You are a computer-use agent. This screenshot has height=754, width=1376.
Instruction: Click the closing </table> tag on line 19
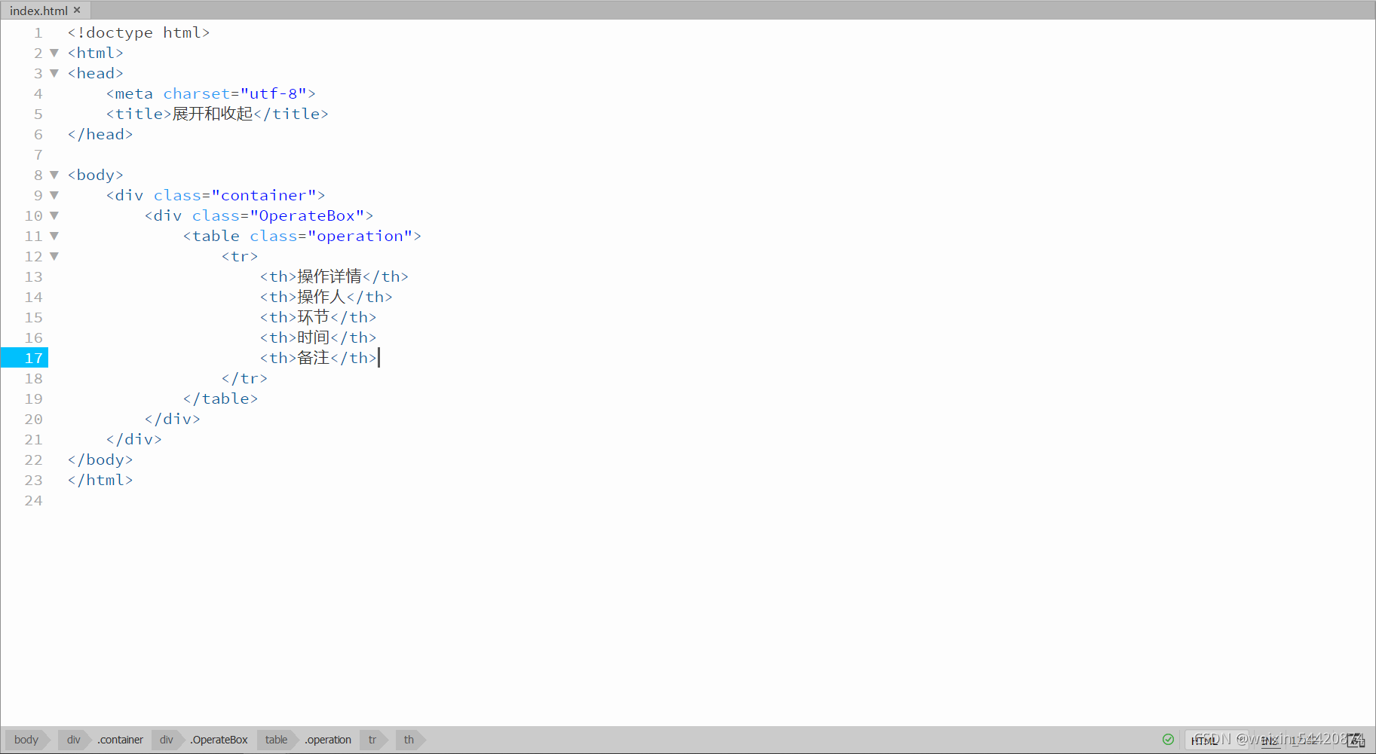(220, 398)
